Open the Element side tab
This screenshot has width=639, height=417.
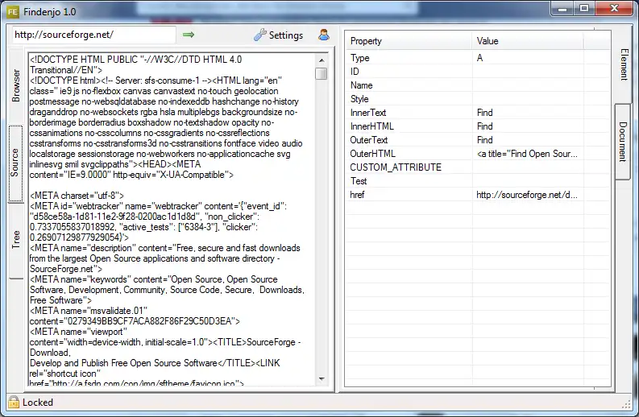click(x=624, y=64)
